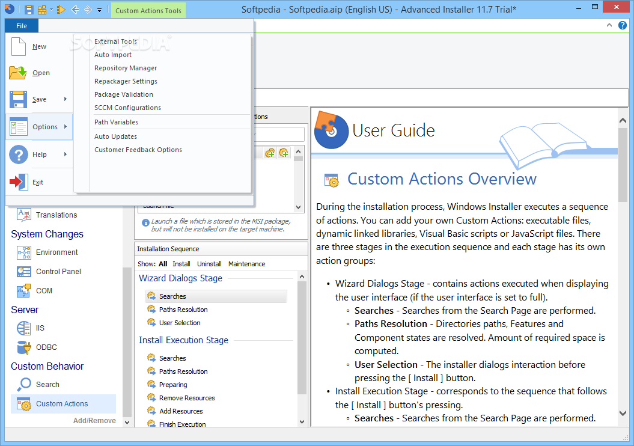Expand the Help submenu arrow
634x446 pixels.
click(x=66, y=154)
